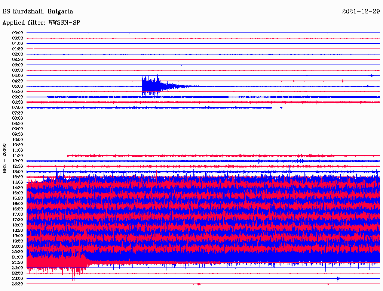The height and width of the screenshot is (291, 383).
Task: Select the 11:30 time label
Action: click(18, 156)
